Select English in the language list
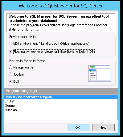123x137 pixels. pyautogui.click(x=61, y=101)
